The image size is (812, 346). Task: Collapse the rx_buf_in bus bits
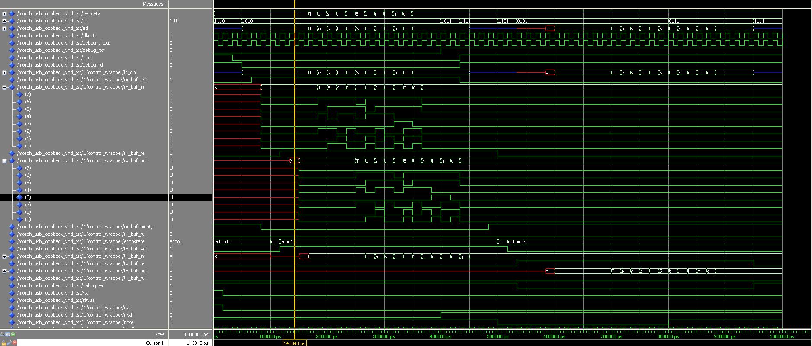4,87
